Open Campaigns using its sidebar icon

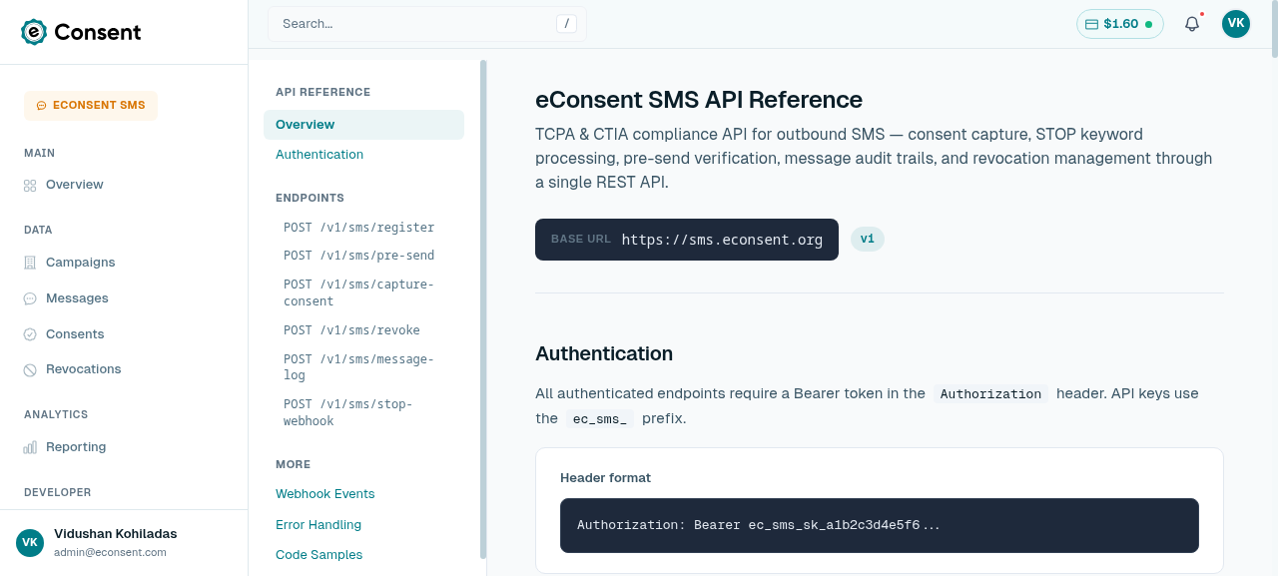coord(30,262)
